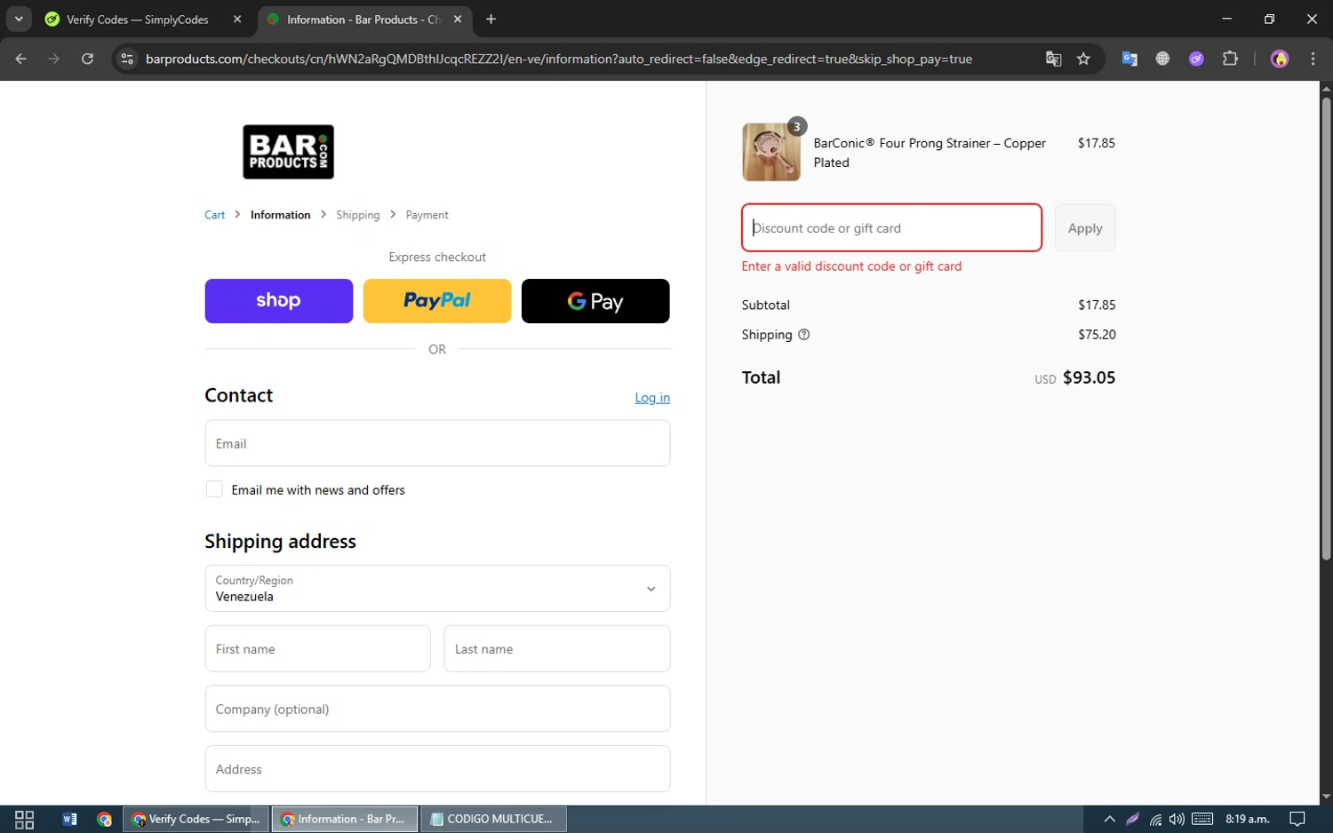The image size is (1333, 833).
Task: Focus the Last name field
Action: [x=557, y=648]
